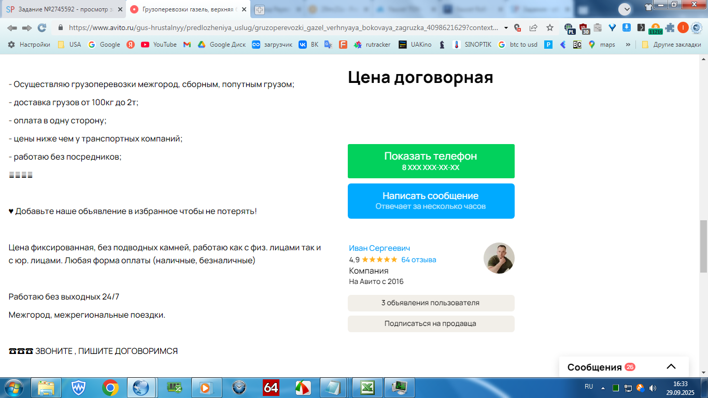Switch to the Задание №2745592 tab

[x=63, y=9]
